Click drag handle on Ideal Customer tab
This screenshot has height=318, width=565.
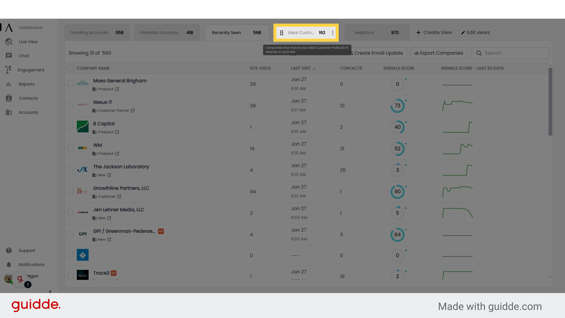[x=282, y=33]
